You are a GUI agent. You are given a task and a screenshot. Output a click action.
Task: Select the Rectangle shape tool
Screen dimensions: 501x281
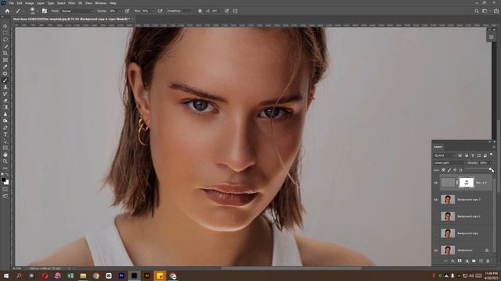pos(5,148)
